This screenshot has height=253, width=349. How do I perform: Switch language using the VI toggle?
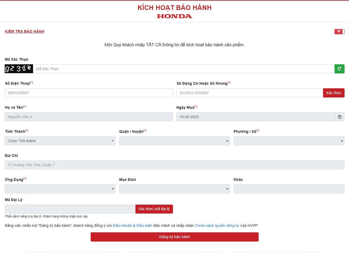click(x=339, y=31)
